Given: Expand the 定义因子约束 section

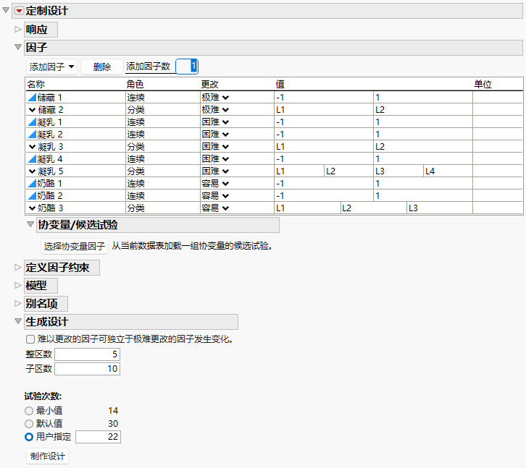Looking at the screenshot, I should tap(18, 268).
